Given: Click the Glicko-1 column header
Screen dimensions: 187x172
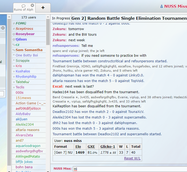Looking at the screenshot, I should (x=108, y=147).
